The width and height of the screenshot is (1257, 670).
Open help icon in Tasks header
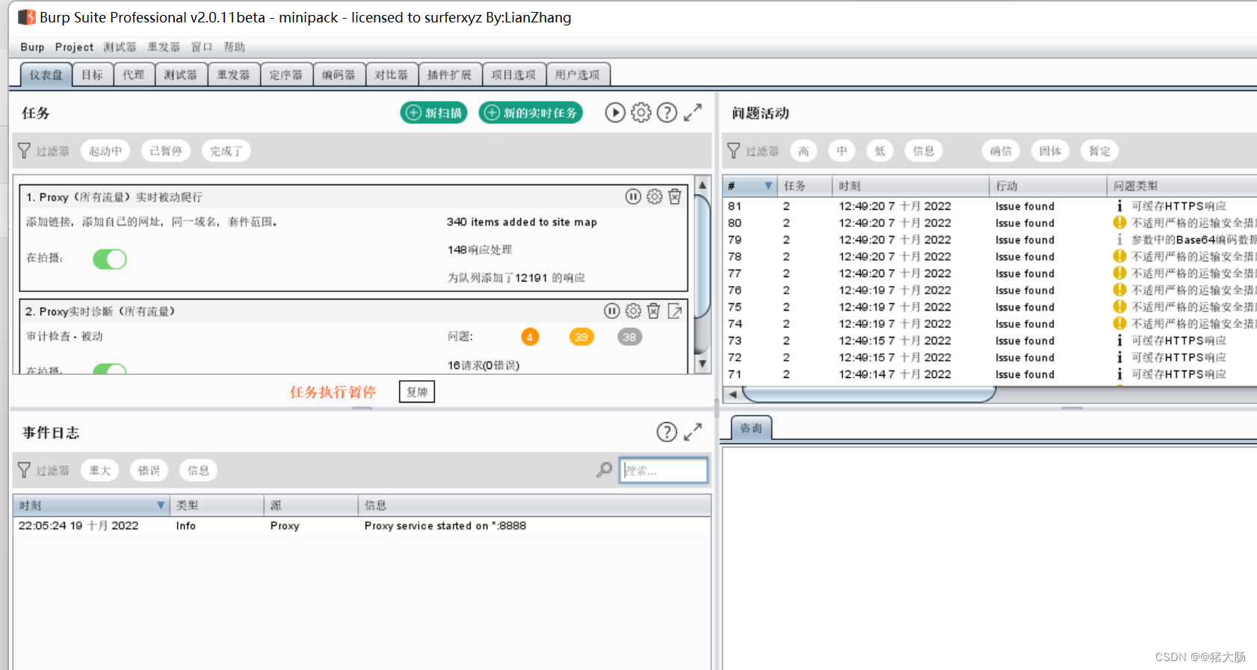(667, 113)
